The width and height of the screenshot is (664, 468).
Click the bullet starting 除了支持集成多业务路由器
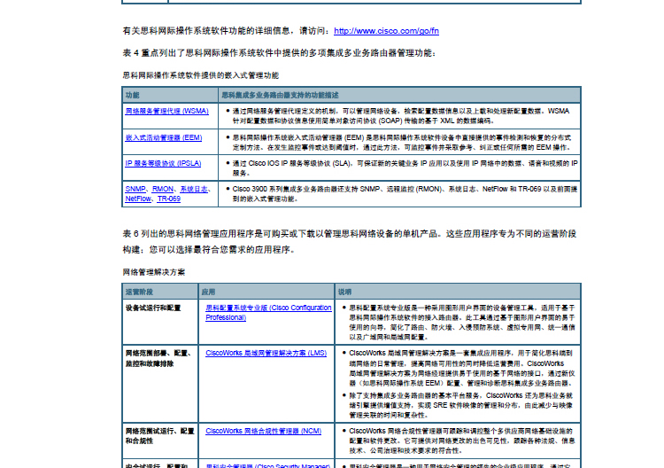(x=460, y=405)
